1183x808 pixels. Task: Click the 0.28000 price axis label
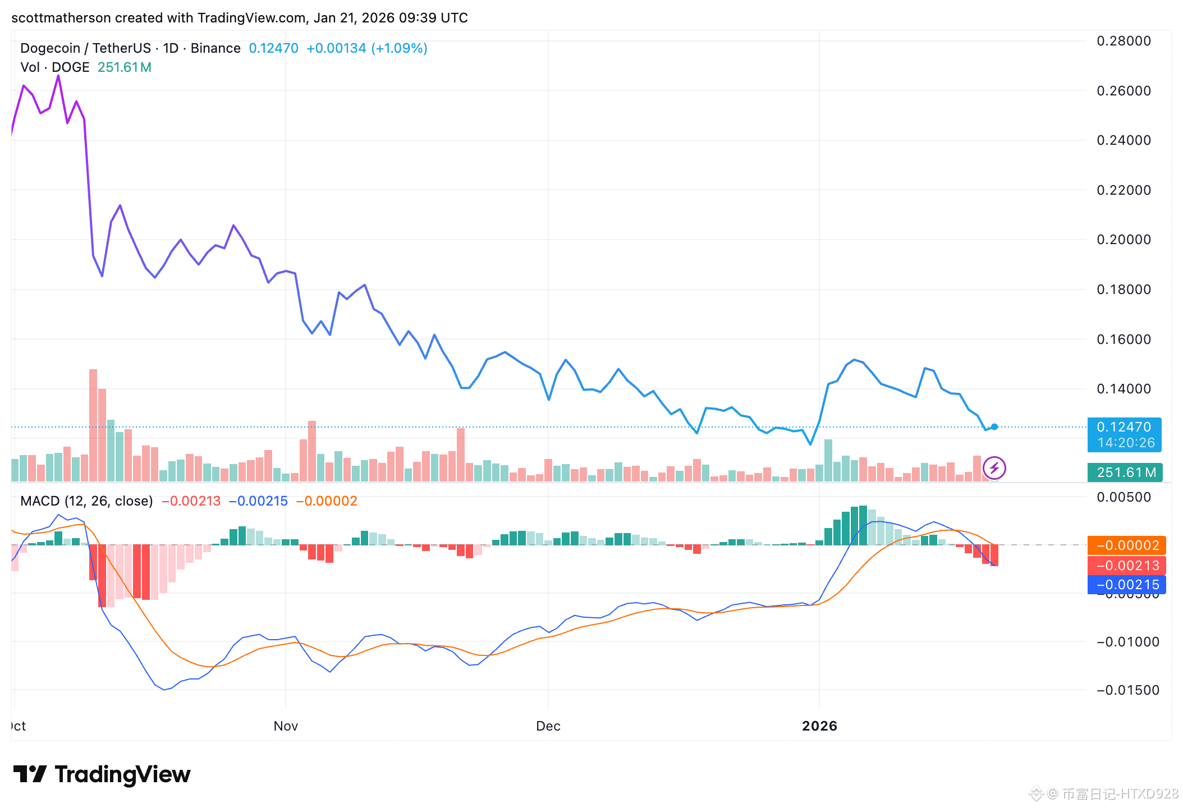click(x=1124, y=41)
